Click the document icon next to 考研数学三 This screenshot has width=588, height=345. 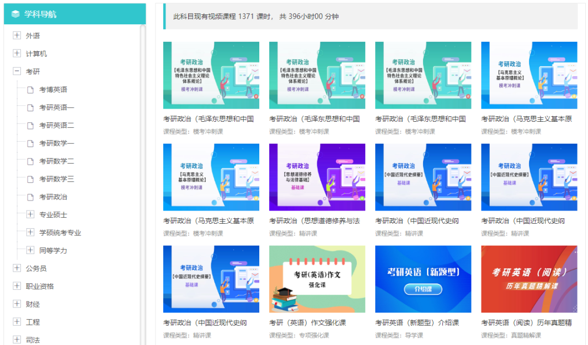[x=31, y=179]
